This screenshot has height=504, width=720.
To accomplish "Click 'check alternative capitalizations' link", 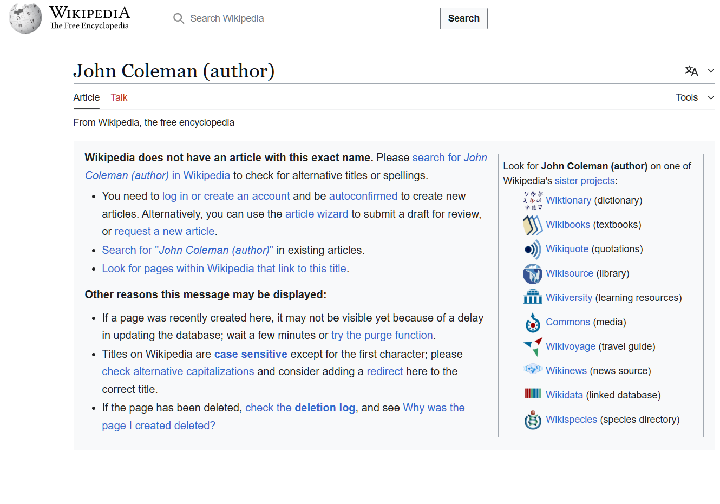I will tap(178, 371).
